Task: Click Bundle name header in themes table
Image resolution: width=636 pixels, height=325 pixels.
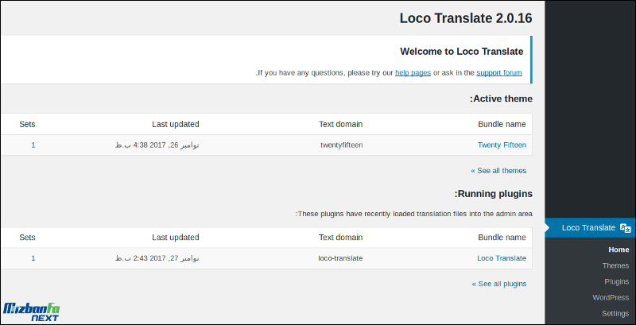Action: coord(502,125)
